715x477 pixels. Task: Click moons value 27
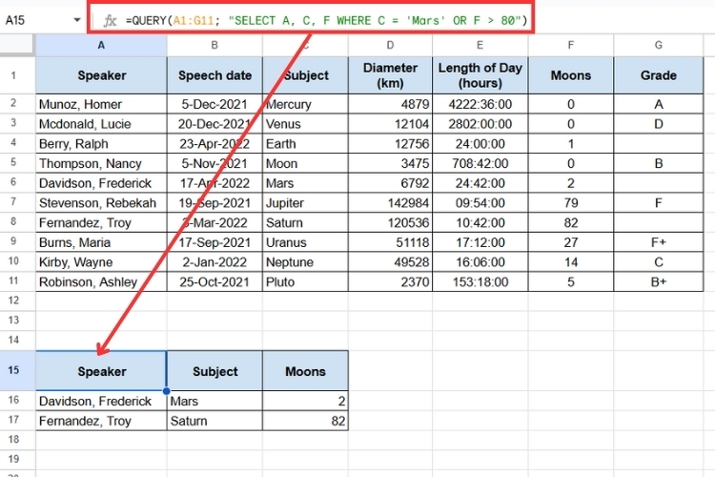tap(570, 242)
